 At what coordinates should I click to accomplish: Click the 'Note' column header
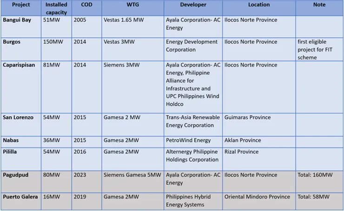coord(319,8)
